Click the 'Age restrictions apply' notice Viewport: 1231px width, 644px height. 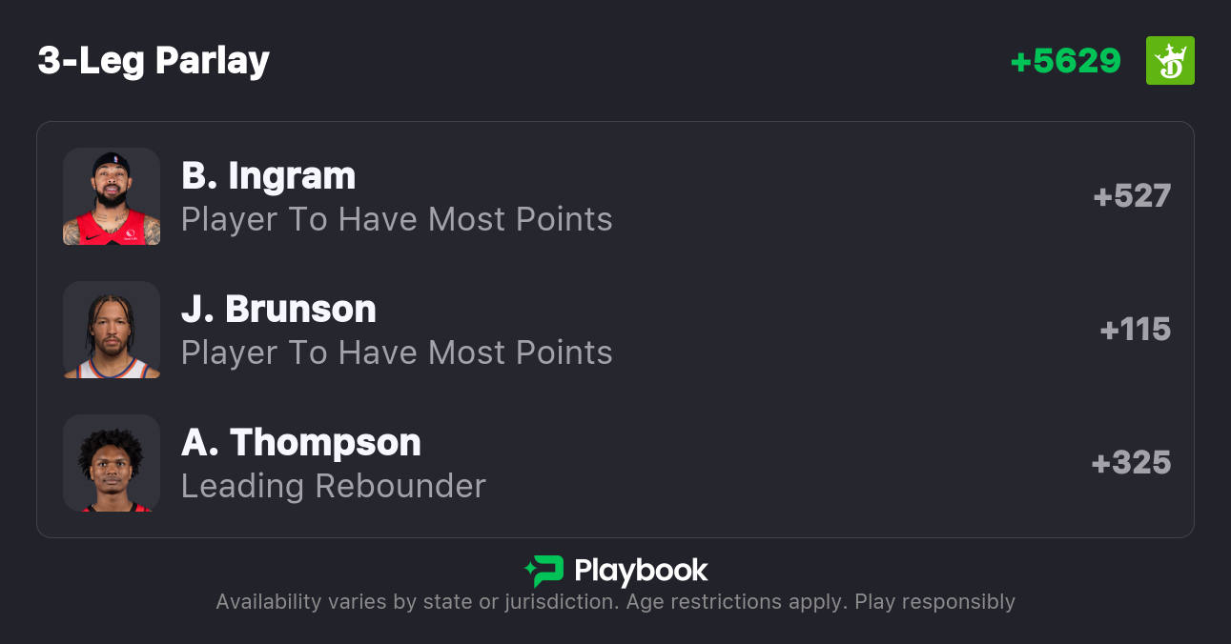point(748,602)
